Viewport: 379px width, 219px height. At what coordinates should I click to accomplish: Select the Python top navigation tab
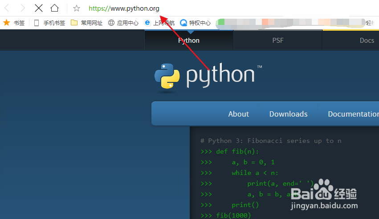(x=189, y=41)
